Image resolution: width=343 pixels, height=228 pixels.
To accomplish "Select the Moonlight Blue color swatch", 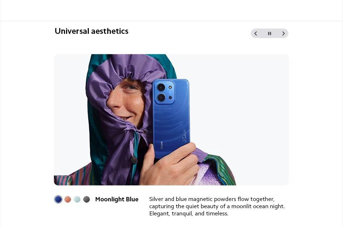I will pyautogui.click(x=58, y=199).
